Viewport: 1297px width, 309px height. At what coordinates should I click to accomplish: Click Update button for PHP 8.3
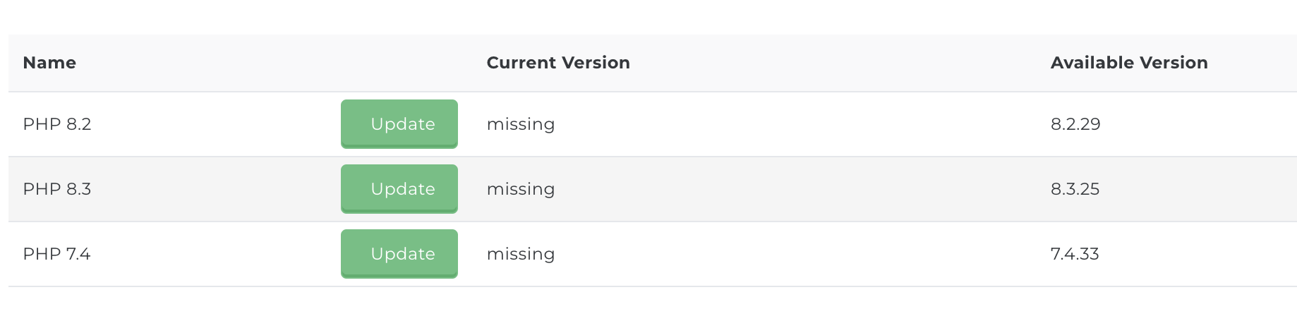[x=399, y=189]
